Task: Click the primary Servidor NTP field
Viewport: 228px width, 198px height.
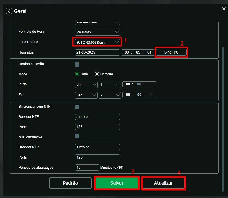Action: [x=98, y=117]
